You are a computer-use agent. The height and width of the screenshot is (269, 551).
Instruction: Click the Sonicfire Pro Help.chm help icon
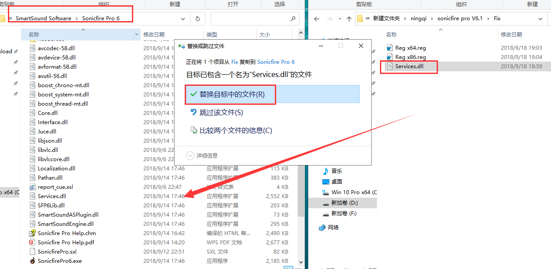pyautogui.click(x=33, y=233)
